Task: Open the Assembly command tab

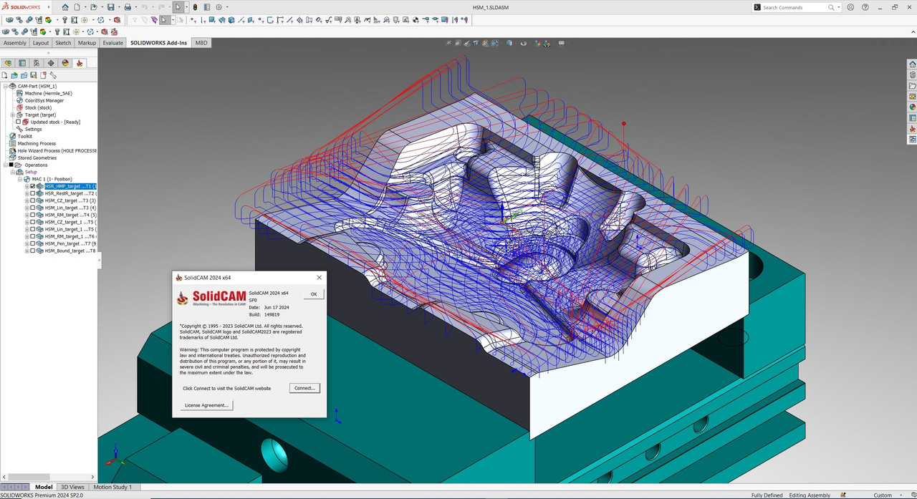Action: (15, 43)
